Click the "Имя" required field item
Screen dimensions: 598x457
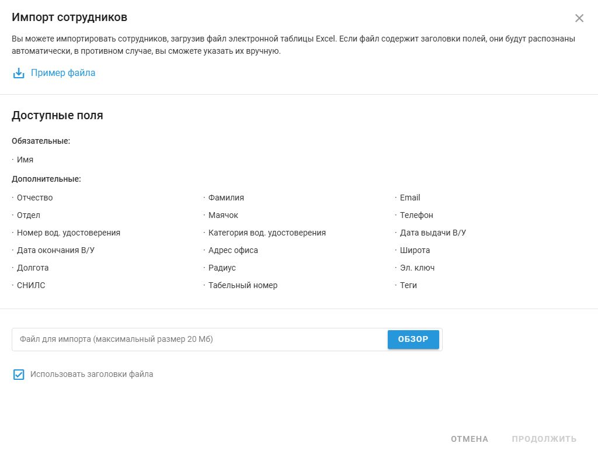25,160
